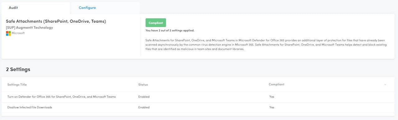Sort by Settings Title column header
Image resolution: width=398 pixels, height=120 pixels.
pos(17,84)
